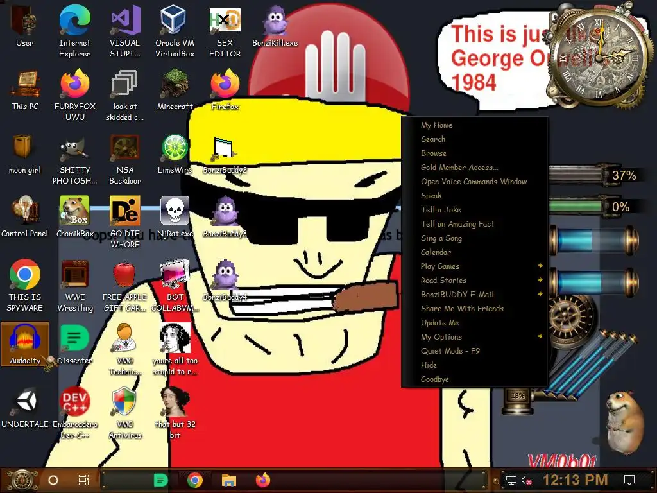657x493 pixels.
Task: Open the notification center icon
Action: (629, 480)
